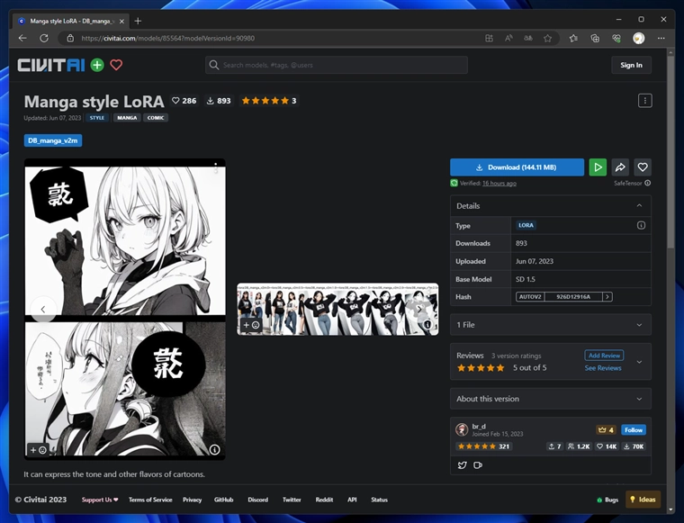Image resolution: width=684 pixels, height=523 pixels.
Task: Click the heart favorite button next to download
Action: (x=643, y=167)
